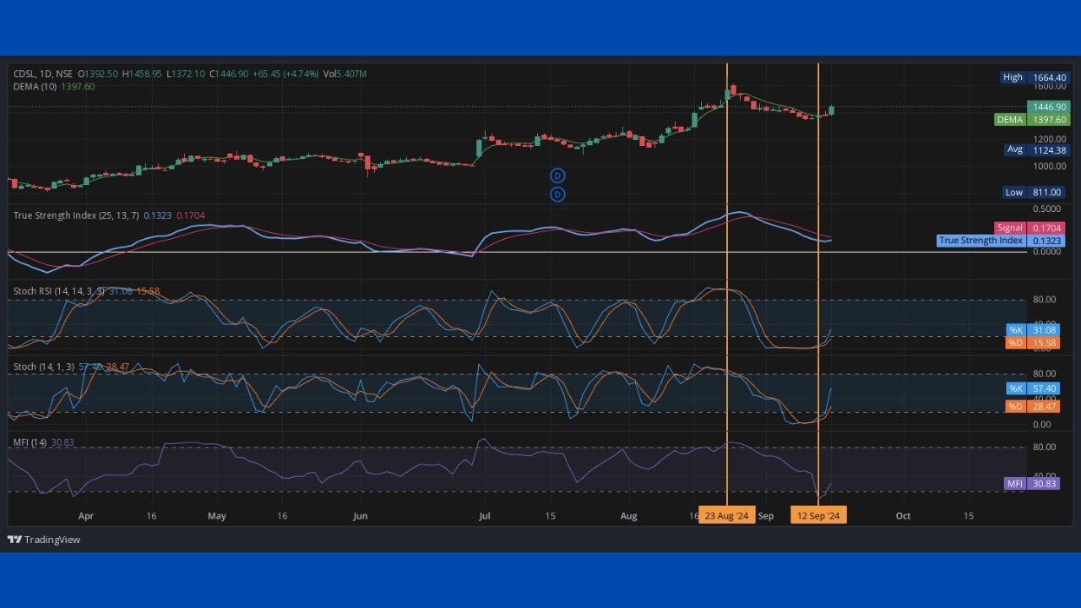This screenshot has height=608, width=1081.
Task: Select the Stoch %D 28.47 label
Action: (x=1032, y=406)
